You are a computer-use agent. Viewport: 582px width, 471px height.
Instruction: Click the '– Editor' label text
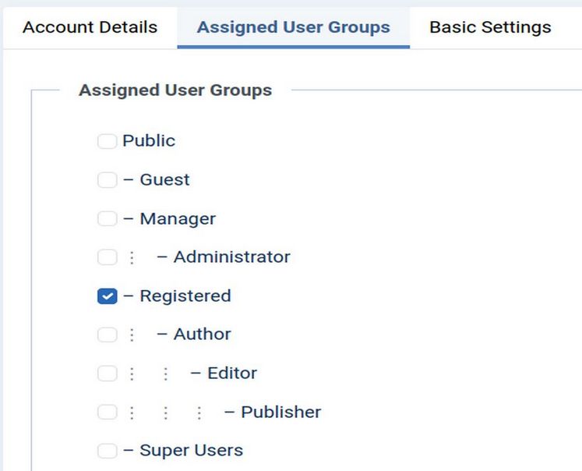click(224, 374)
